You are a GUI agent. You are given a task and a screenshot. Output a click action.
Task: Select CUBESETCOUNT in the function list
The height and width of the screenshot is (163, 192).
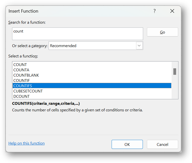pos(92,91)
